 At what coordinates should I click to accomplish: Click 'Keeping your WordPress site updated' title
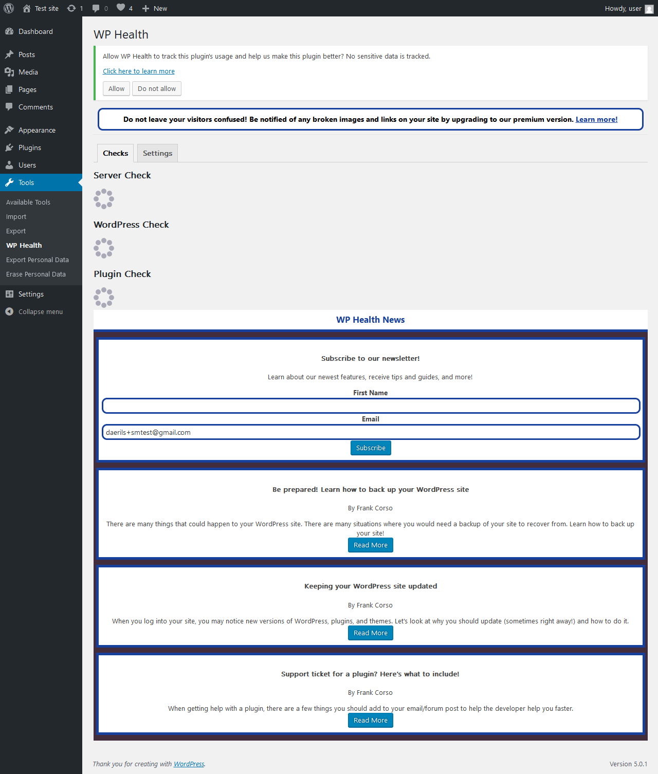point(371,586)
